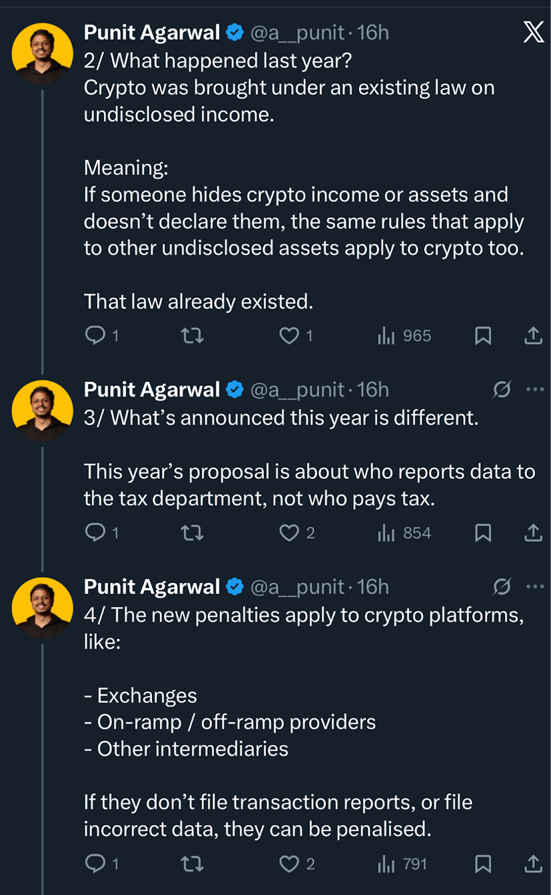Bookmark the 2/ tweet
551x895 pixels.
483,335
